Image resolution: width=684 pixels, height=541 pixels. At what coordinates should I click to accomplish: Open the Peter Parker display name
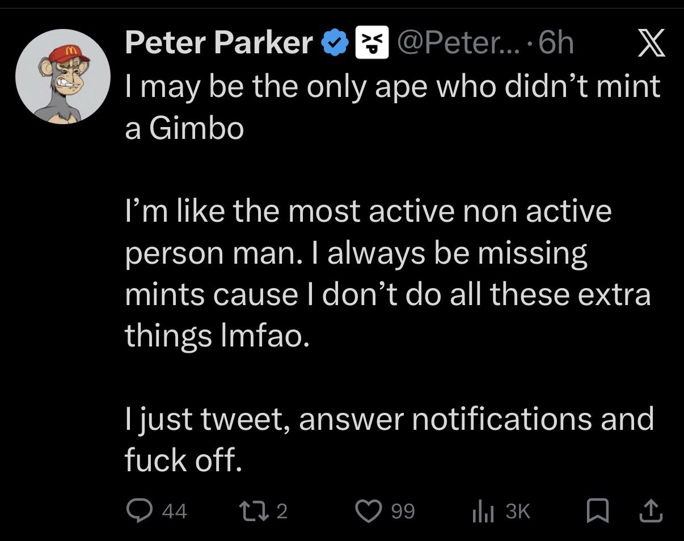click(218, 44)
